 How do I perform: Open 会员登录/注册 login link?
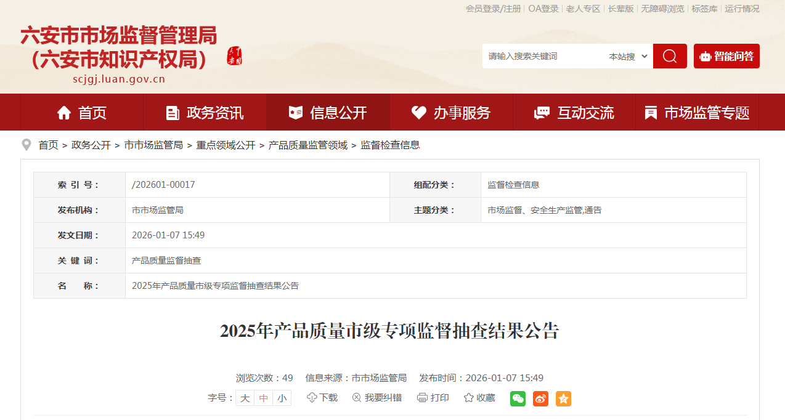tap(493, 9)
